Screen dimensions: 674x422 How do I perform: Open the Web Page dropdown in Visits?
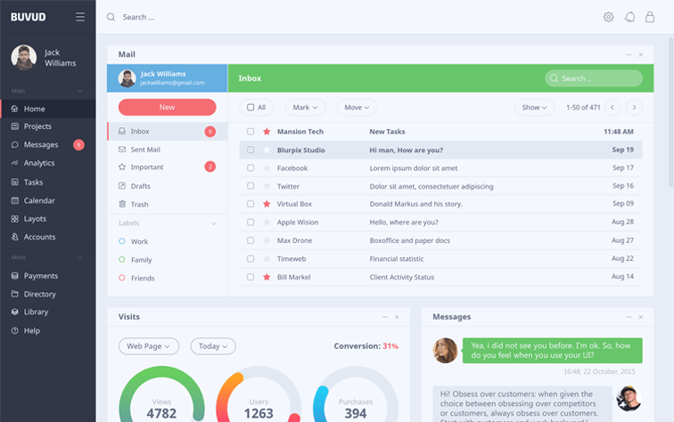pos(149,346)
